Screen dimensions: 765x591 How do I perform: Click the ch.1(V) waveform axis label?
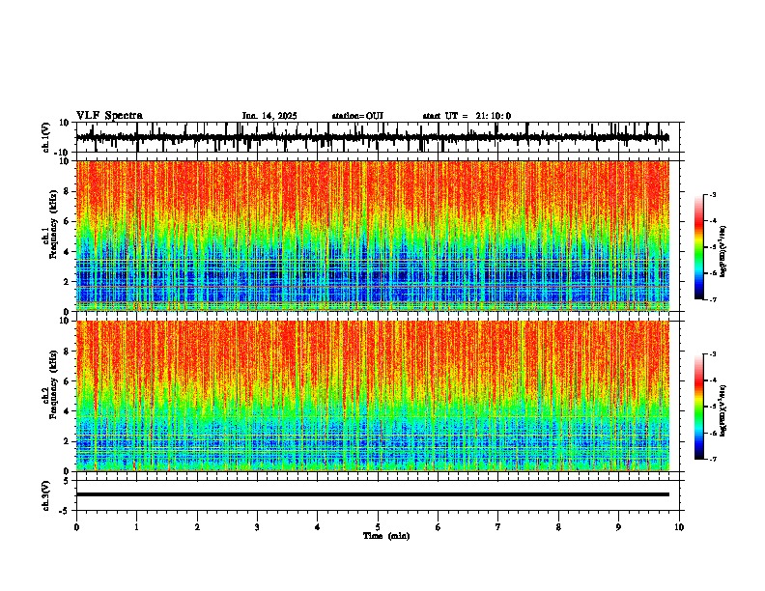(46, 137)
